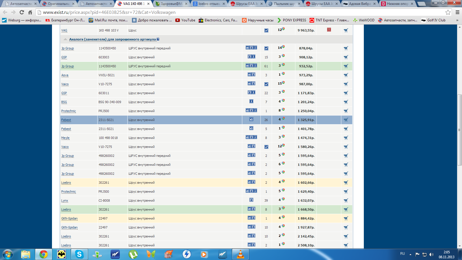Viewport: 462px width, 260px height.
Task: Click statistics pie for Protechnic 1 250,04р.
Action: tap(283, 109)
